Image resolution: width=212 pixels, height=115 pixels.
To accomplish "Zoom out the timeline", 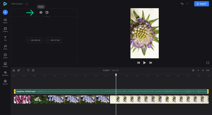I will [198, 70].
